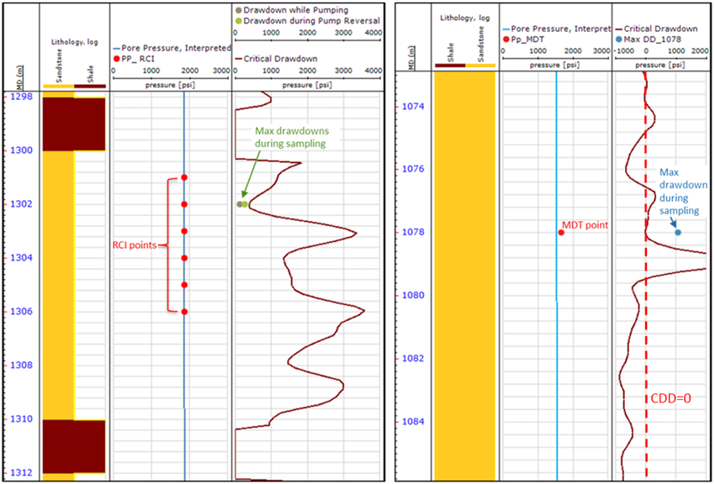This screenshot has height=484, width=715.
Task: Click the RCI data point at 1304 m
Action: click(x=184, y=258)
